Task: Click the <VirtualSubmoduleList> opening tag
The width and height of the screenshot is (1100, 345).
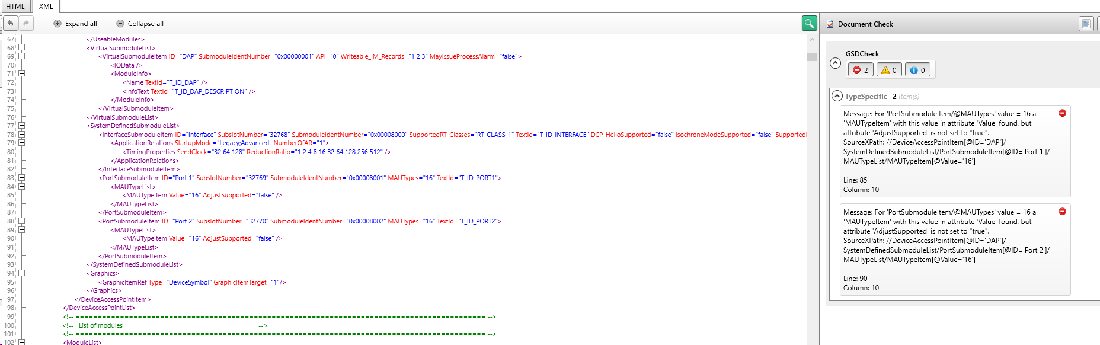Action: point(121,48)
